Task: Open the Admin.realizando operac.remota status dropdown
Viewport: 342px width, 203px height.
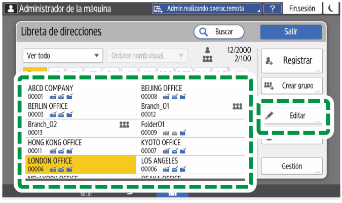Action: coord(207,9)
